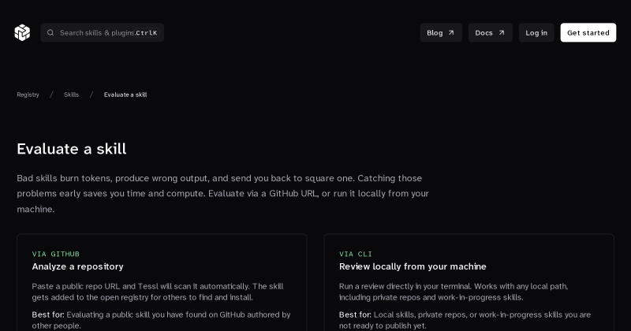
Task: Go to Skills breadcrumb
Action: pos(71,95)
